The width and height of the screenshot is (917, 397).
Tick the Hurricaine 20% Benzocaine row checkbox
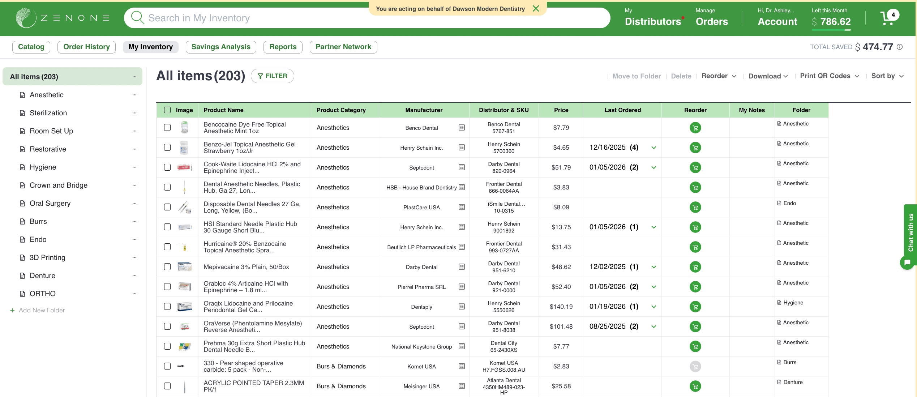(167, 247)
